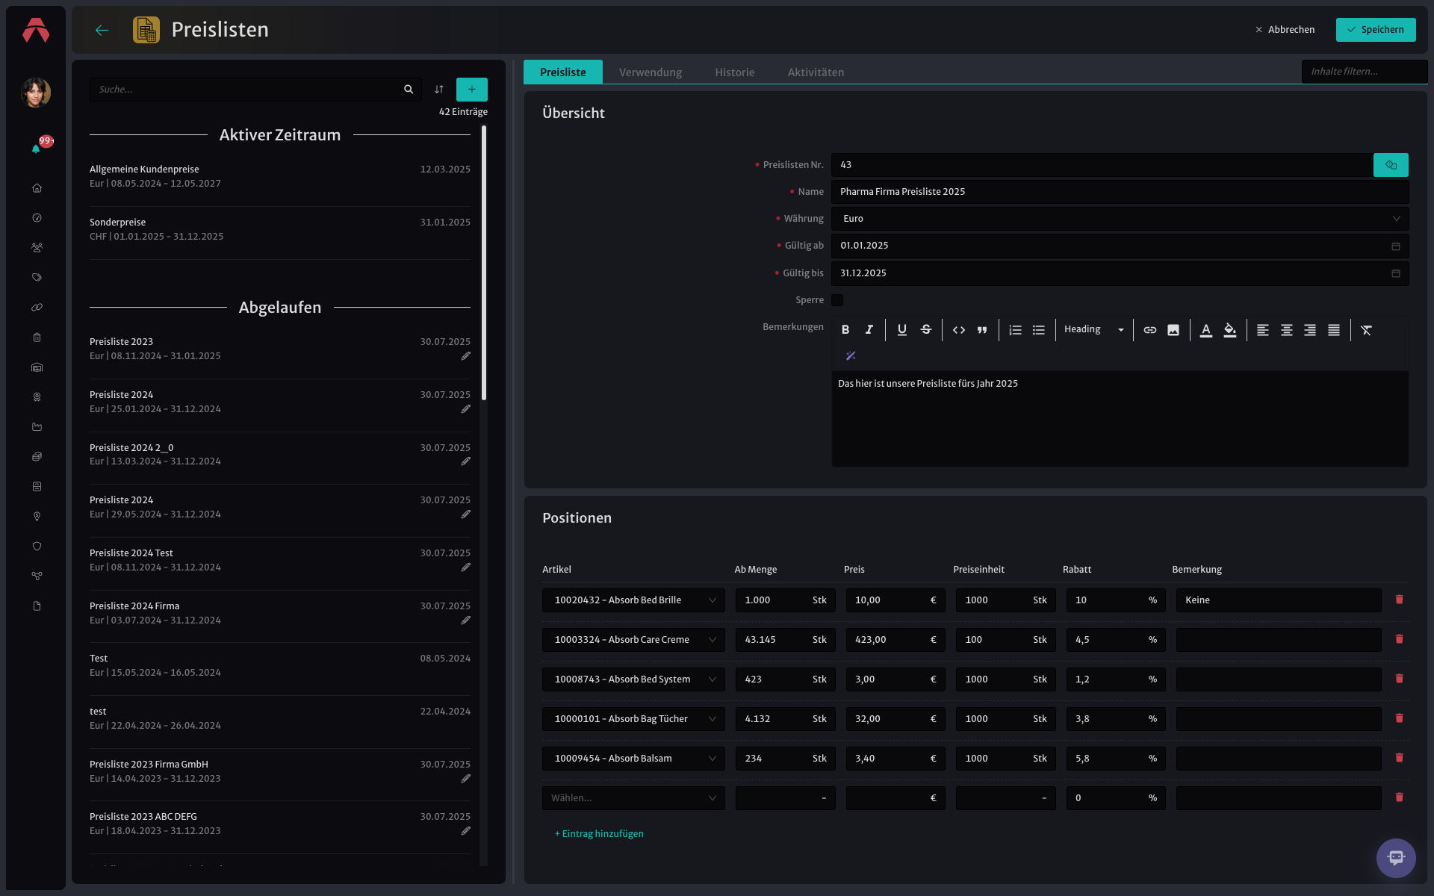Open article dropdown for Absorb Balsam

pos(633,759)
